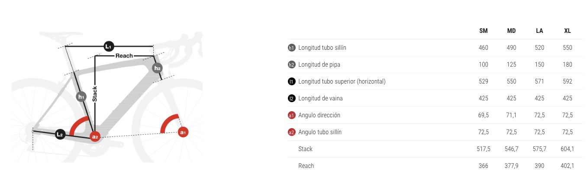The image size is (587, 174).
Task: Click the Stack label on the diagram
Action: 95,93
